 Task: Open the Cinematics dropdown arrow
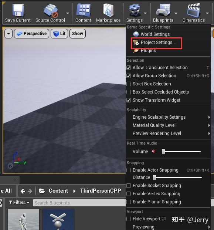(207, 13)
